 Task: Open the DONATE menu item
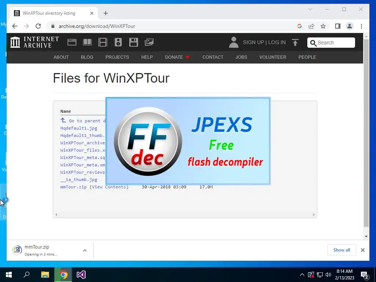click(177, 57)
